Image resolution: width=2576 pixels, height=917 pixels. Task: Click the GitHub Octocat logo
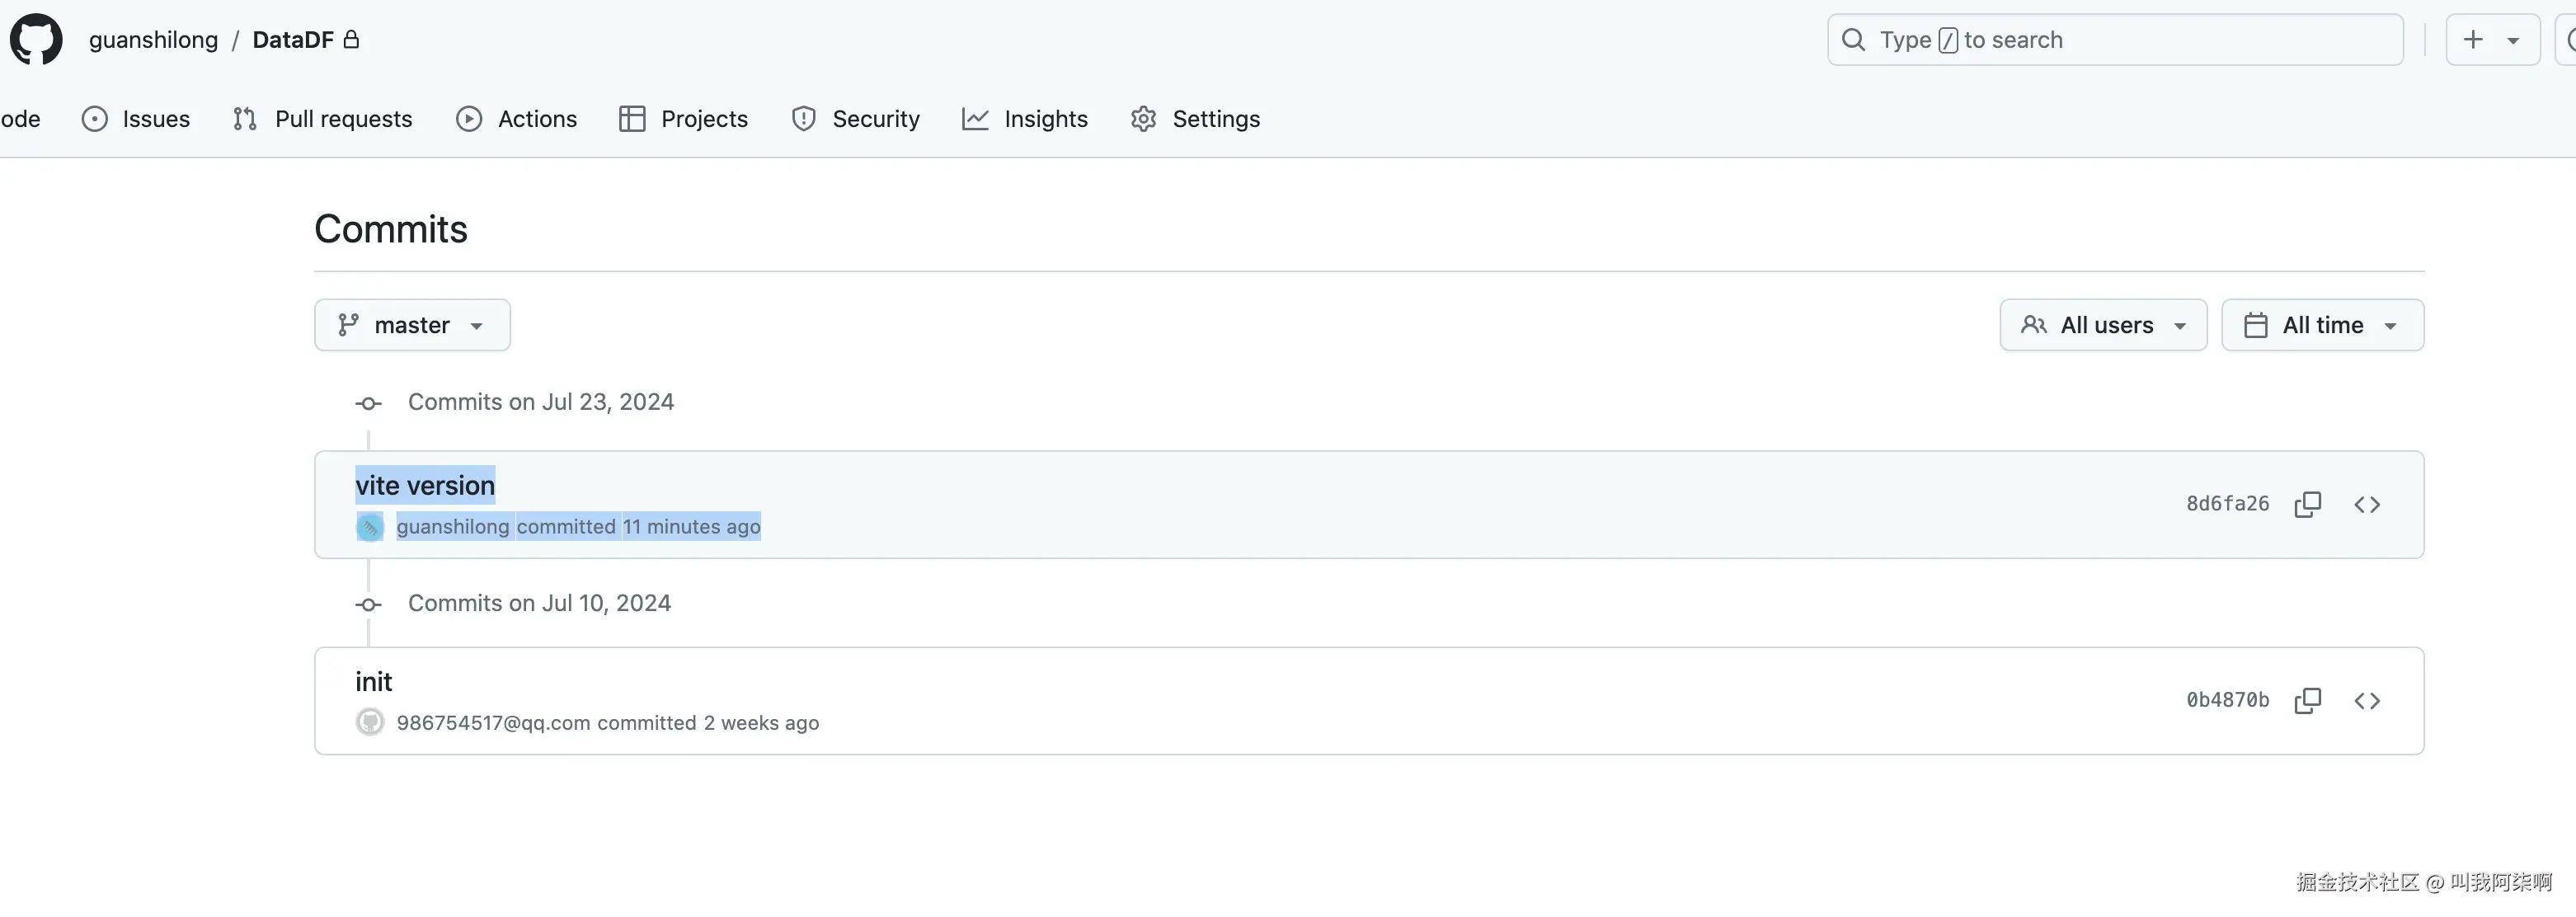pos(36,40)
